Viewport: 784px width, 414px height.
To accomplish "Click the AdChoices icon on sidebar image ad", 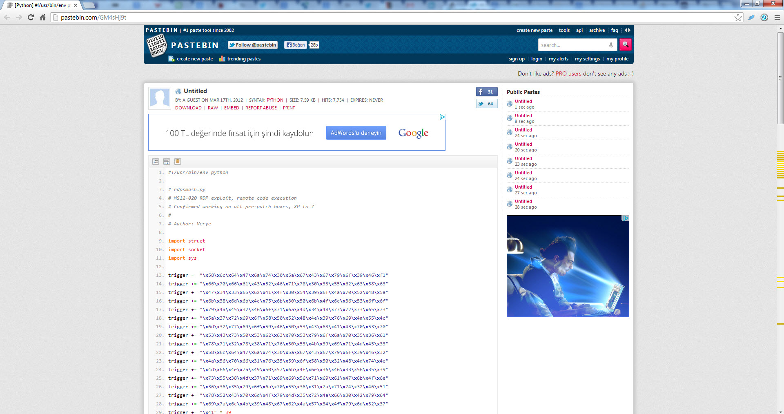I will click(626, 218).
